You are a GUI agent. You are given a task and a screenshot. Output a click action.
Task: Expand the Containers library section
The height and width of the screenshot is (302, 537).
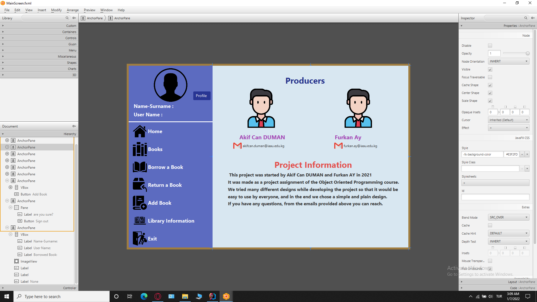[x=39, y=32]
